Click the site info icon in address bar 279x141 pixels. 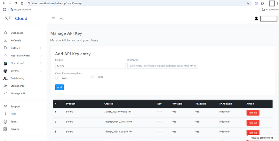29,3
